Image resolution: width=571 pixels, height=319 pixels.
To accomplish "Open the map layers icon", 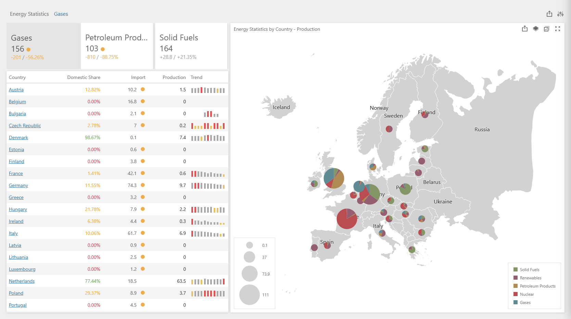I will click(536, 29).
